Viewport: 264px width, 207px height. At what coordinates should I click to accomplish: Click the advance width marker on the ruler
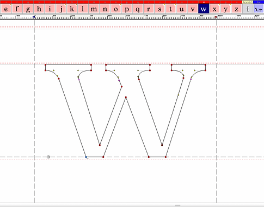(x=216, y=17)
